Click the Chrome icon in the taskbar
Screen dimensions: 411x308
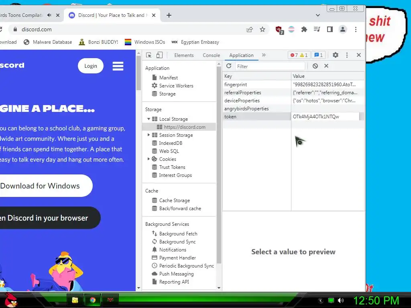(93, 300)
